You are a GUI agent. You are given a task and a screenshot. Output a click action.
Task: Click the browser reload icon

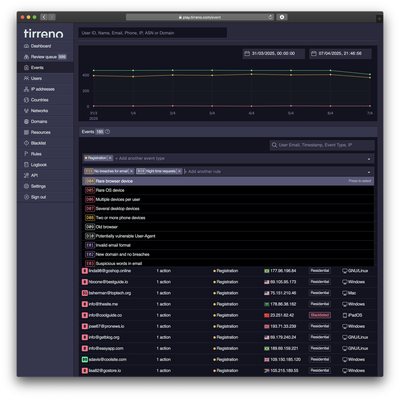coord(270,17)
